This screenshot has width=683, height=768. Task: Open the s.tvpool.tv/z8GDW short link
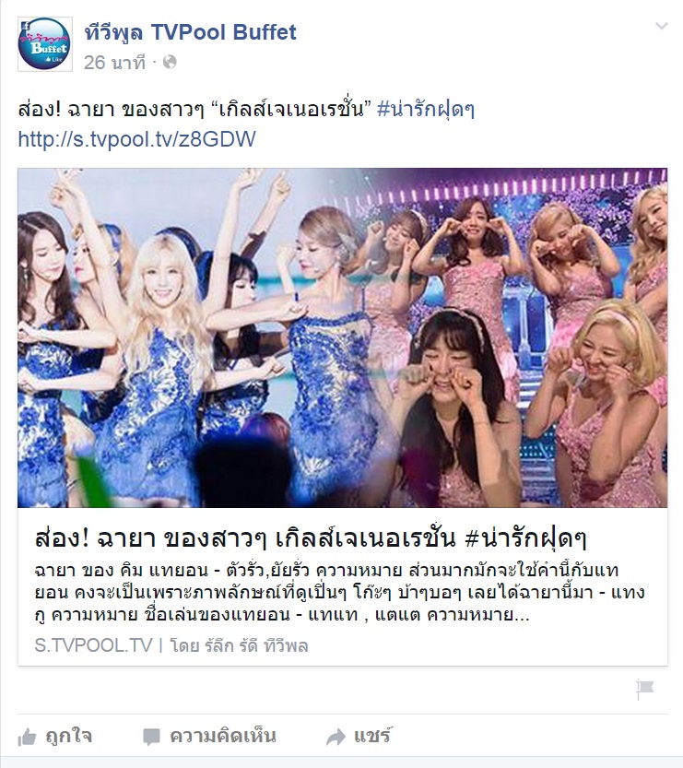tap(136, 139)
